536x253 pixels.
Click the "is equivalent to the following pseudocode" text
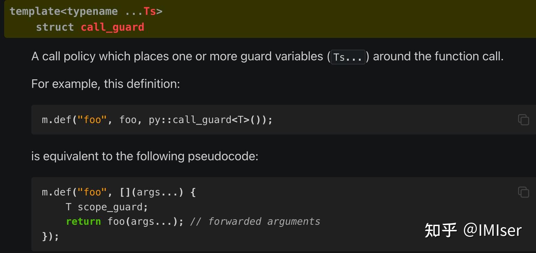[145, 156]
